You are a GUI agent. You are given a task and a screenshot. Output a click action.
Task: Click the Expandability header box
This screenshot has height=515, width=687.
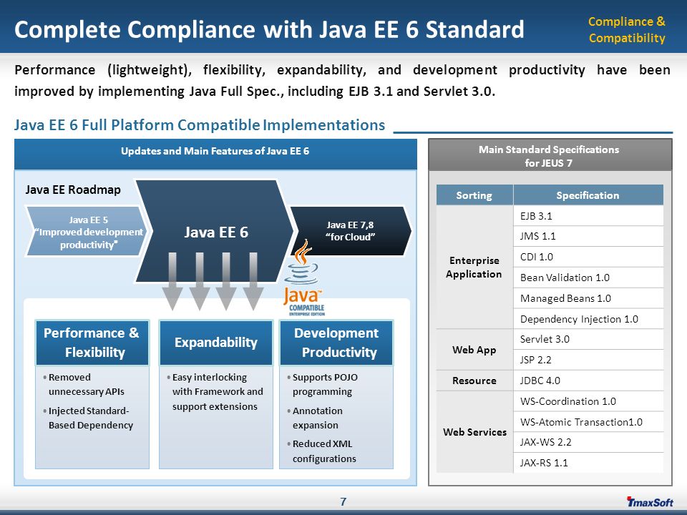[x=216, y=343]
